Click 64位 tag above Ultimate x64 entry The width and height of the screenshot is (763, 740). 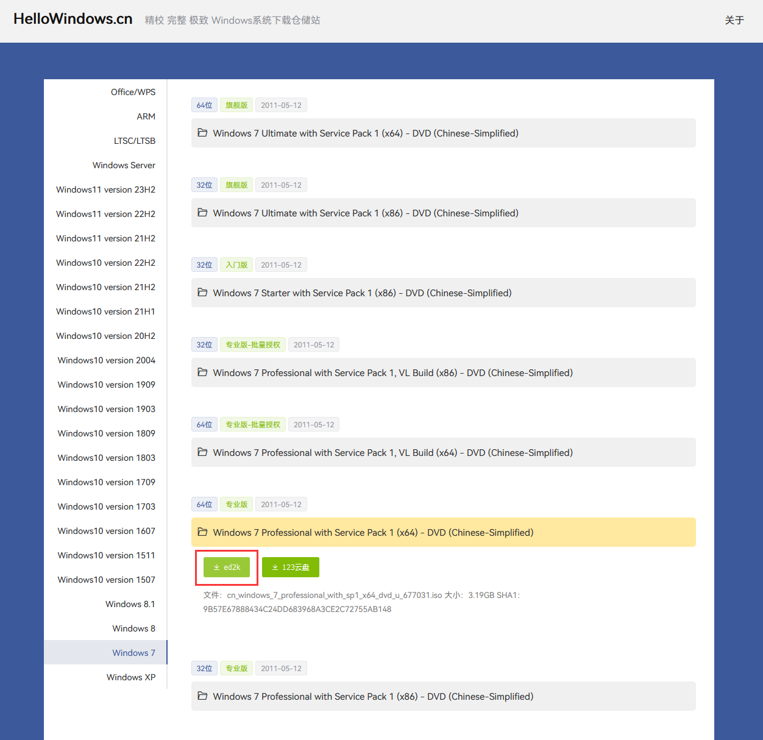pos(204,105)
